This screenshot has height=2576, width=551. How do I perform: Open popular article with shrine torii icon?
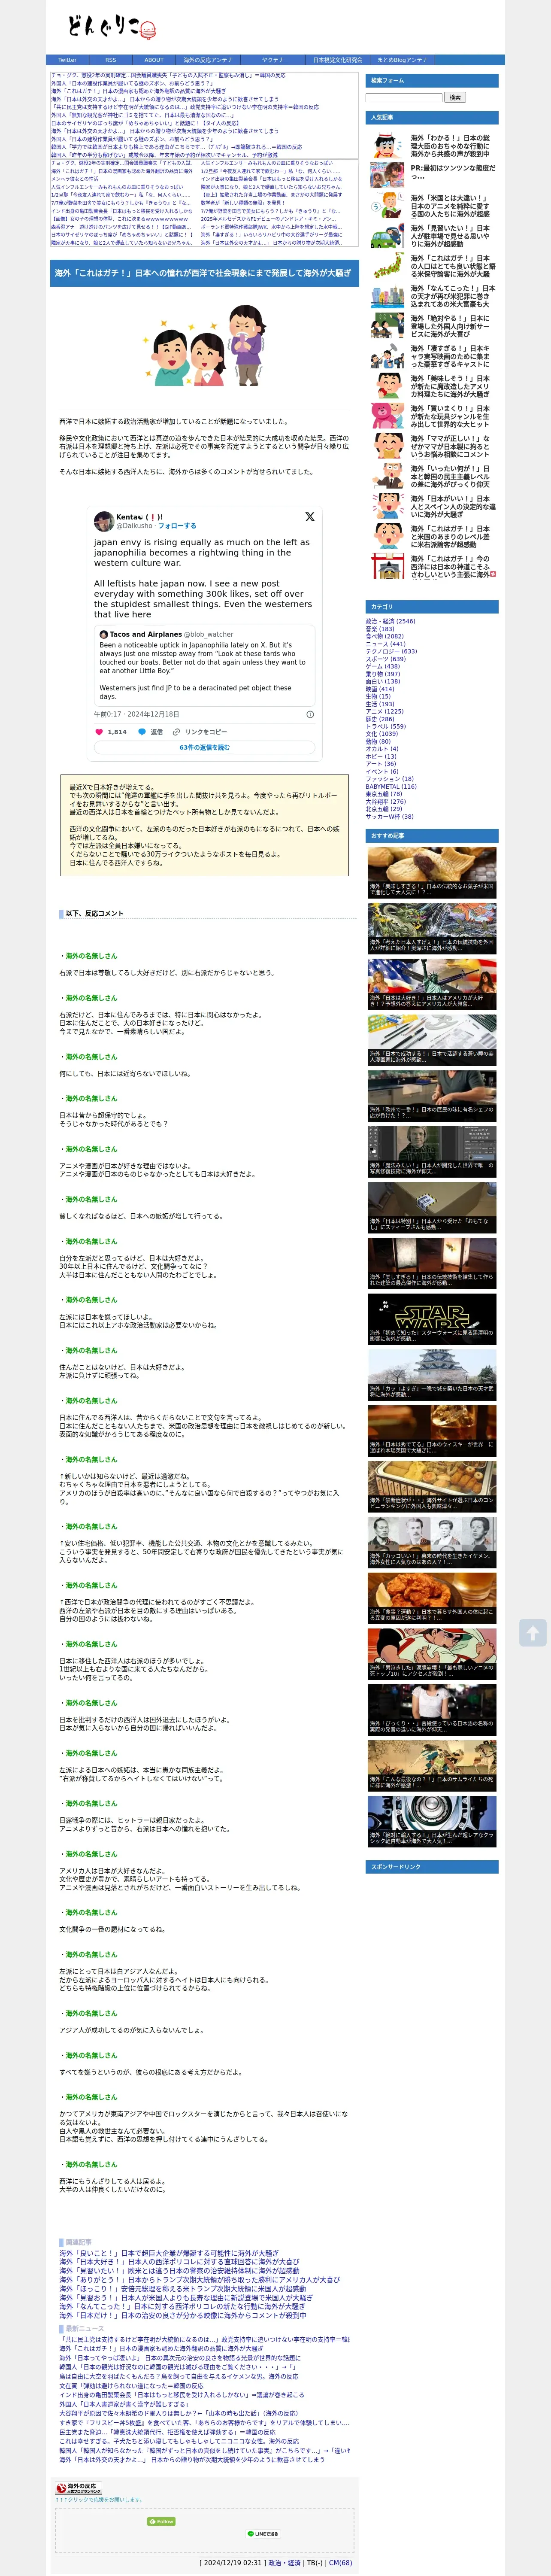tap(387, 566)
